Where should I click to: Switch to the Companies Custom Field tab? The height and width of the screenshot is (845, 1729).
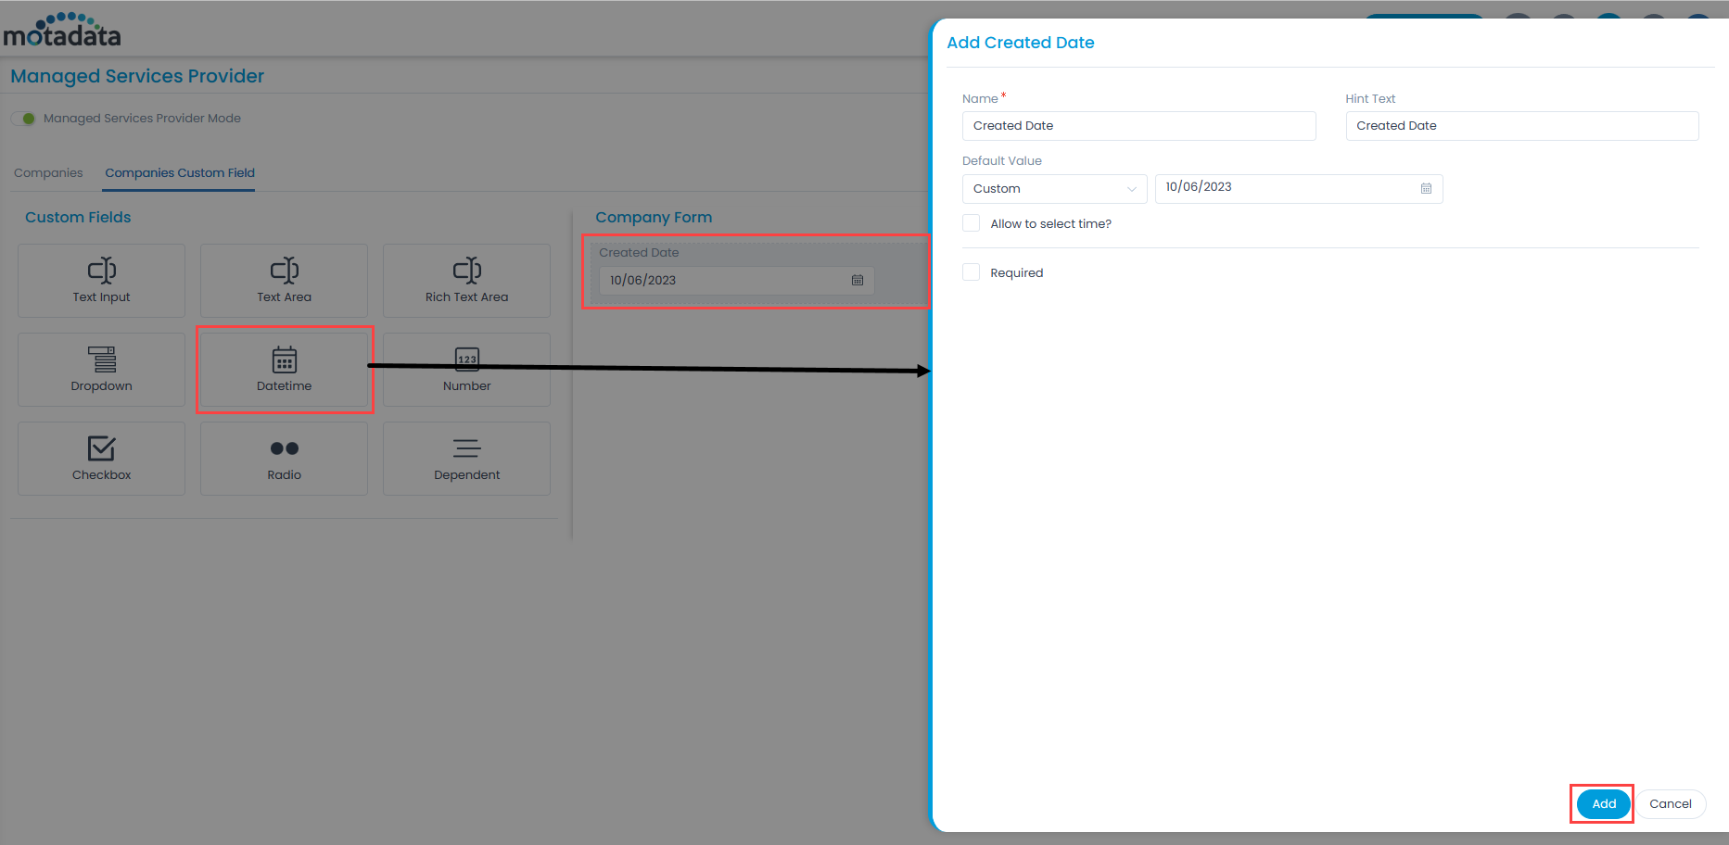[x=179, y=172]
